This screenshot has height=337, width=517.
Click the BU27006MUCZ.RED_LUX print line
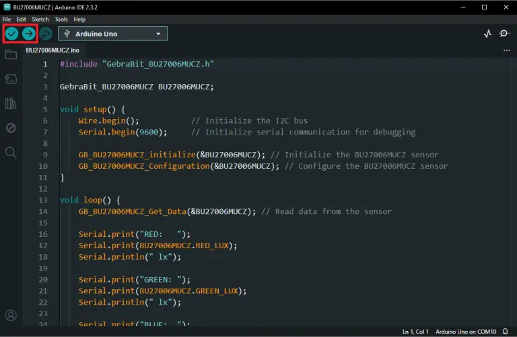[158, 246]
